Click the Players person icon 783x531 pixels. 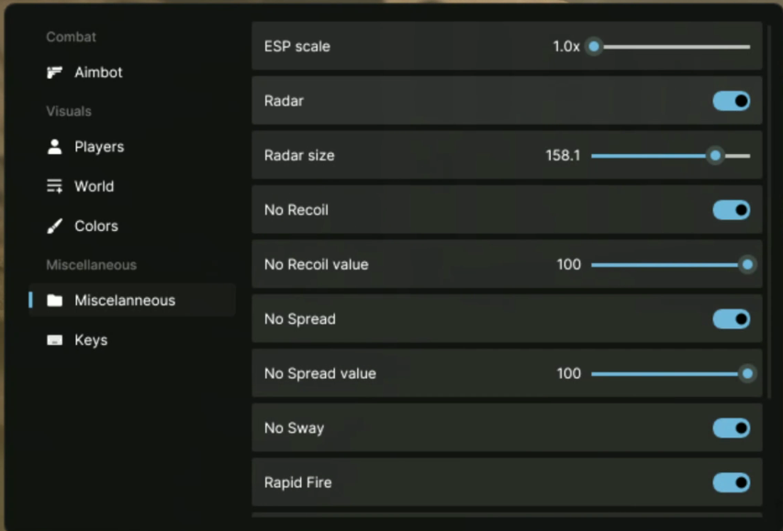55,147
